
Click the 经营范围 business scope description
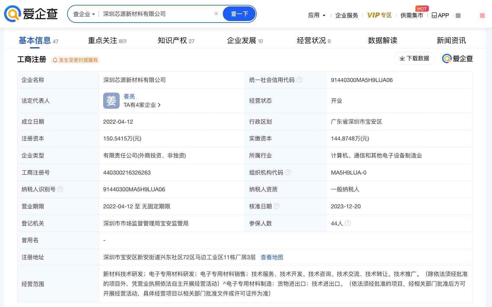point(285,284)
